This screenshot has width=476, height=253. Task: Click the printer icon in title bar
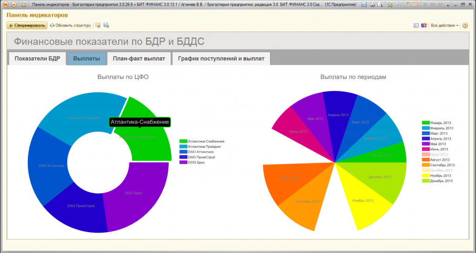point(372,5)
